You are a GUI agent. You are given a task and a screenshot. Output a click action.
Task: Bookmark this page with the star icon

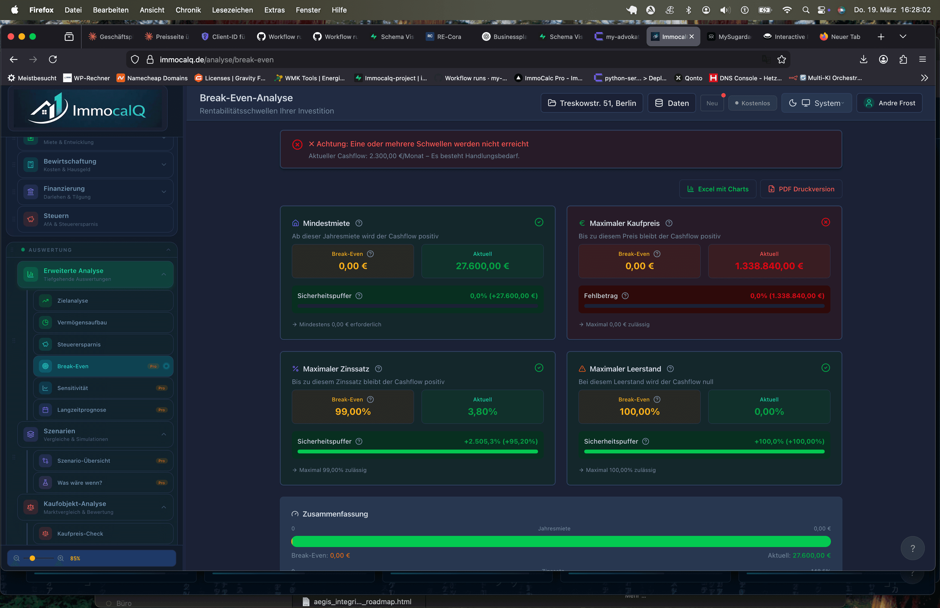coord(781,60)
